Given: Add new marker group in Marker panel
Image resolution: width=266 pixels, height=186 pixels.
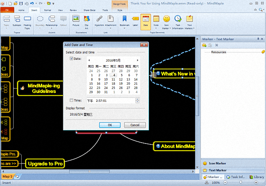Looking at the screenshot, I should (204, 45).
